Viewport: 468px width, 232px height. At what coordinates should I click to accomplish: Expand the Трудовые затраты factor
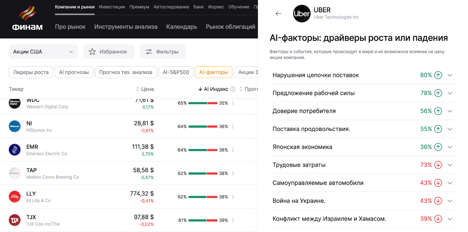[x=450, y=165]
